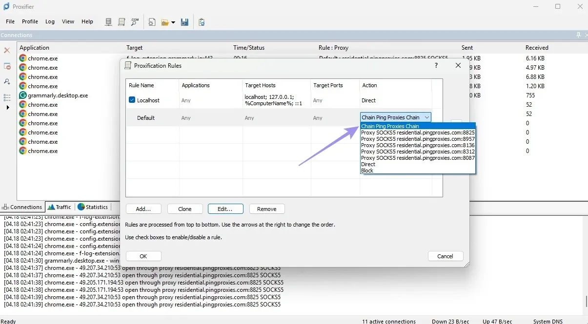
Task: Switch to the Traffic tab
Action: click(59, 207)
